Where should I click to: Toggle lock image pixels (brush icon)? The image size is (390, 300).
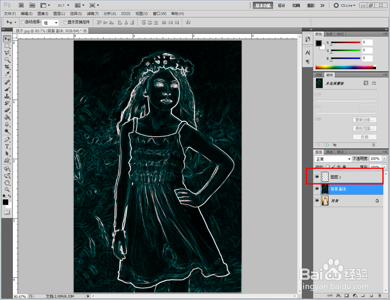coord(333,166)
